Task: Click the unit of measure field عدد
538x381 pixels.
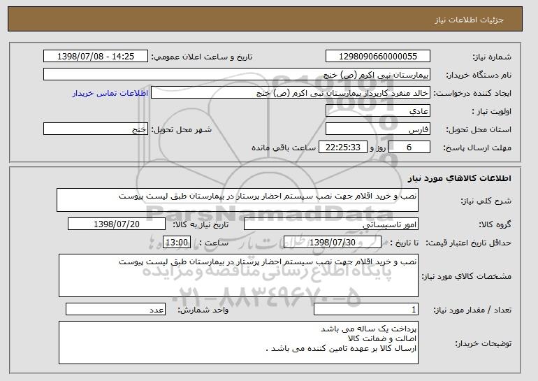Action: [115, 309]
